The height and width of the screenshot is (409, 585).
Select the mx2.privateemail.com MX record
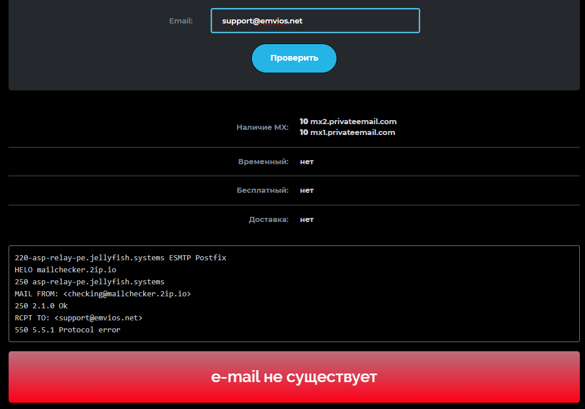coord(347,121)
